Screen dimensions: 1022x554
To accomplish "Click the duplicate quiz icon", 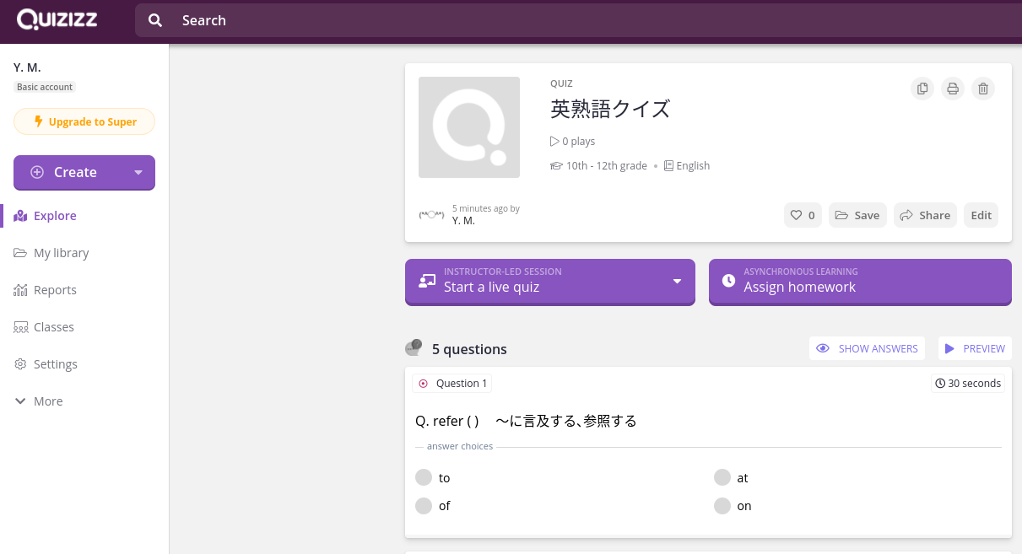I will tap(922, 88).
